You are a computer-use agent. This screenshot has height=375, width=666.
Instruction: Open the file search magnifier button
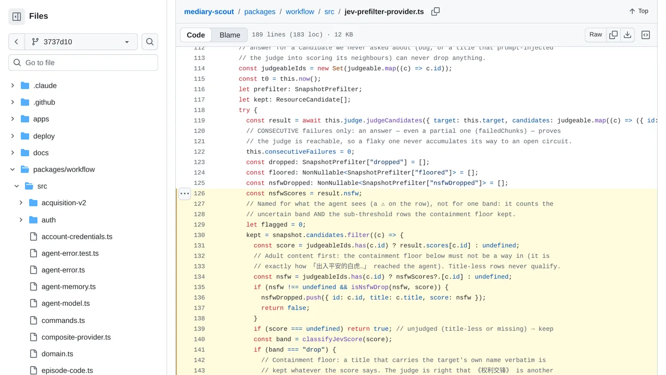click(150, 42)
